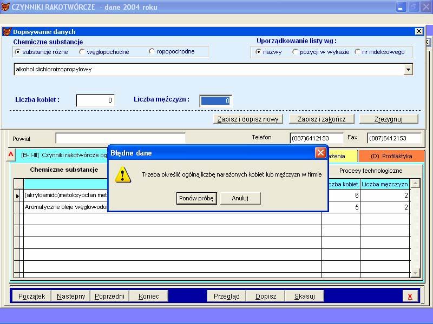Click 'Zapisz i dopisz nowy' button
The width and height of the screenshot is (433, 324).
248,119
